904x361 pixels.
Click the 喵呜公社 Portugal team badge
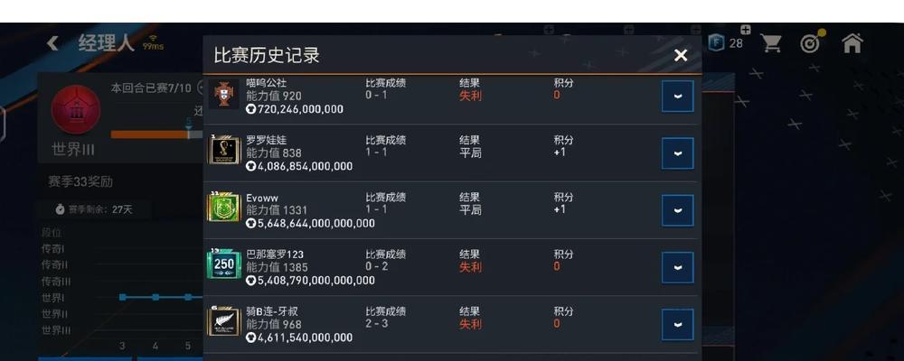[223, 95]
